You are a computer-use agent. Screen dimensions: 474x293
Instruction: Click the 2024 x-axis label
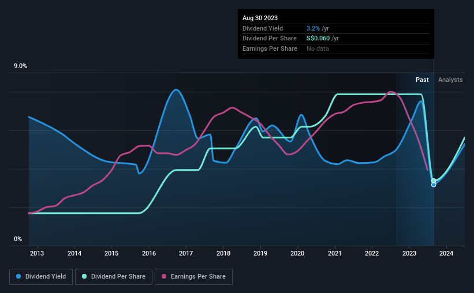446,253
